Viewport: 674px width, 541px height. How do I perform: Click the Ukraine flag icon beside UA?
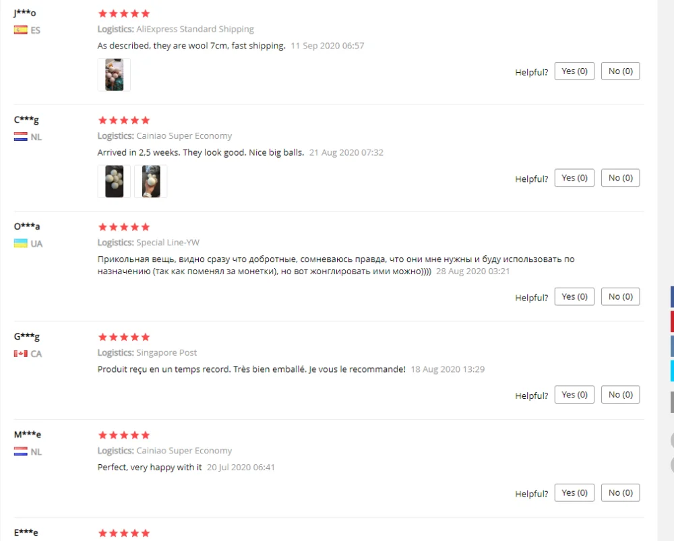tap(21, 244)
